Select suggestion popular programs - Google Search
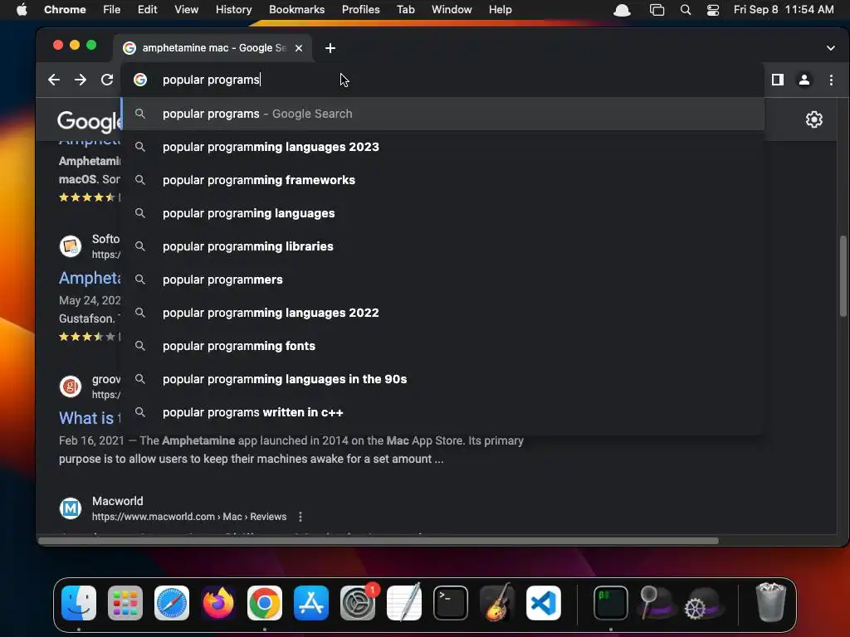The width and height of the screenshot is (850, 637). (x=442, y=114)
